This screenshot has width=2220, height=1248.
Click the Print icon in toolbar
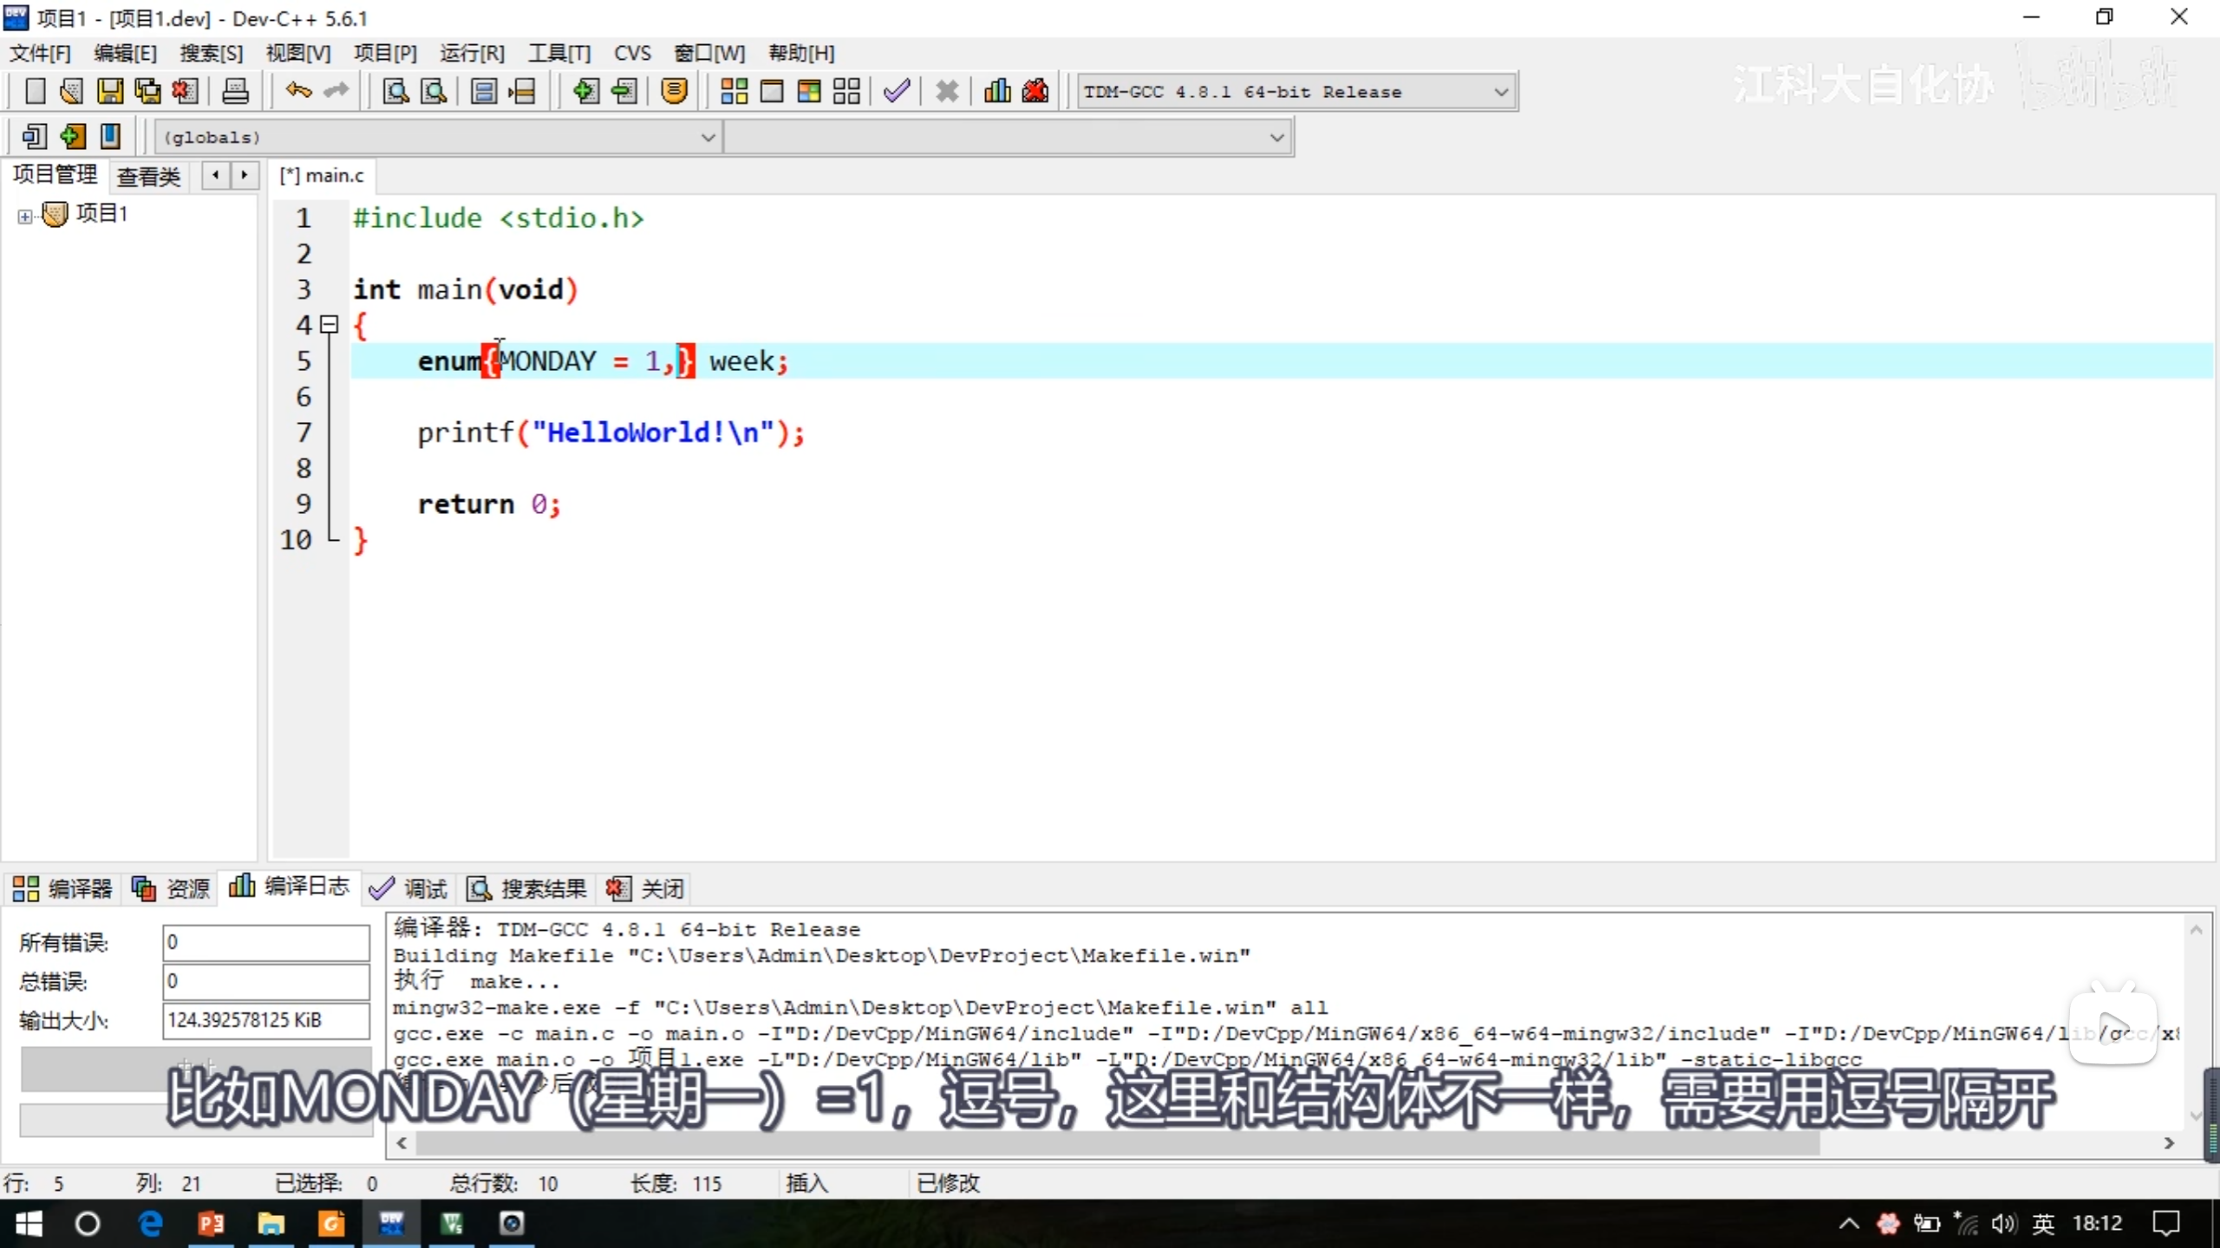coord(235,91)
